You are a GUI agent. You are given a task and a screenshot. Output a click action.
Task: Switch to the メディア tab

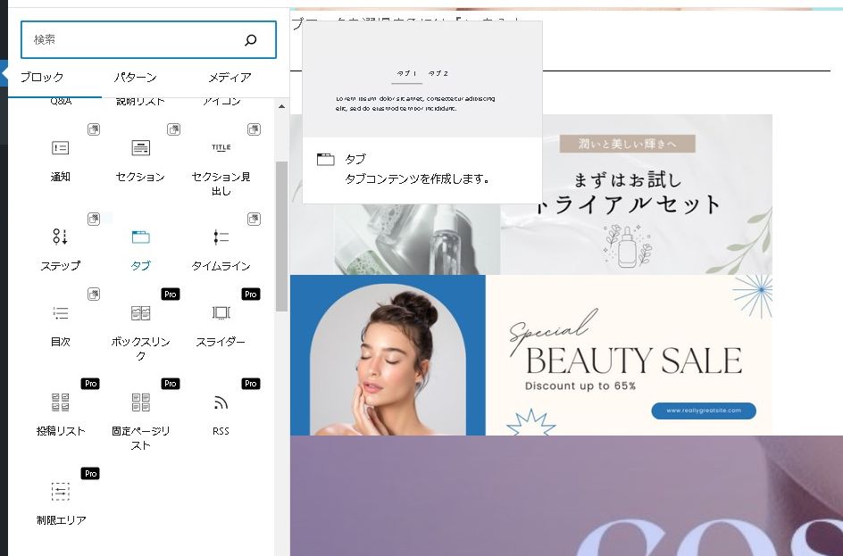point(230,78)
